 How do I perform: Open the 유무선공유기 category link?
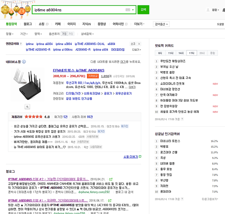pyautogui.click(x=124, y=94)
